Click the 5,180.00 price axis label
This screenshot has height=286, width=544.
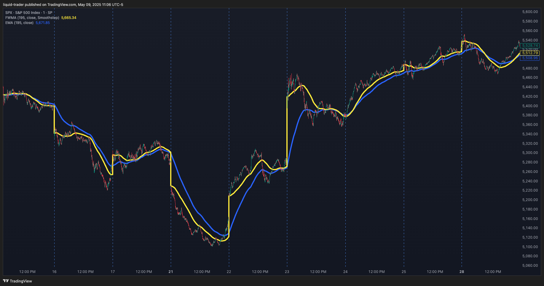click(x=530, y=209)
